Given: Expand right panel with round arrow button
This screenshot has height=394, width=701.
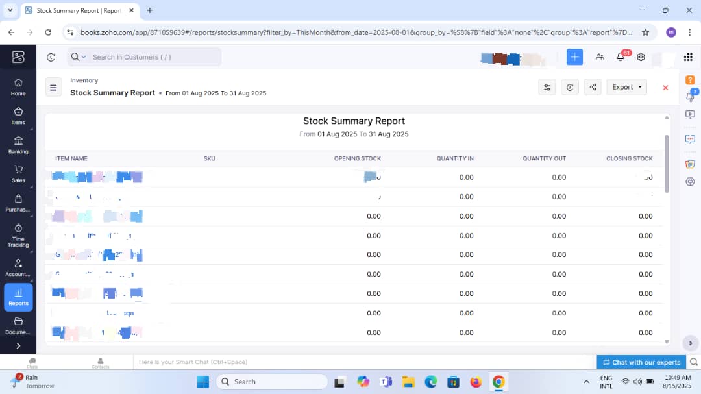Looking at the screenshot, I should click(690, 343).
